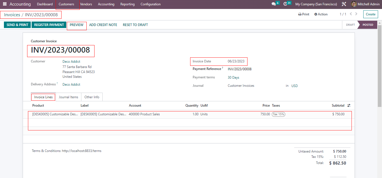Go to previous record arrow
Screen dimensions: 382x178
click(x=351, y=14)
